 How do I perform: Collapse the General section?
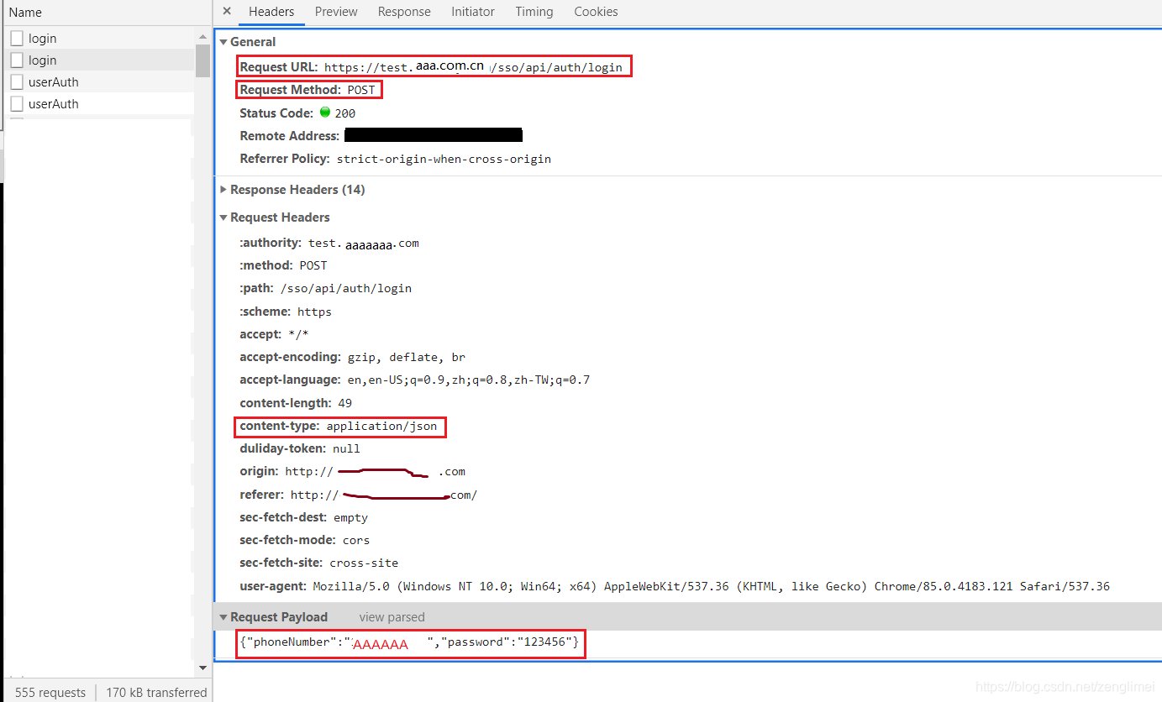point(224,42)
